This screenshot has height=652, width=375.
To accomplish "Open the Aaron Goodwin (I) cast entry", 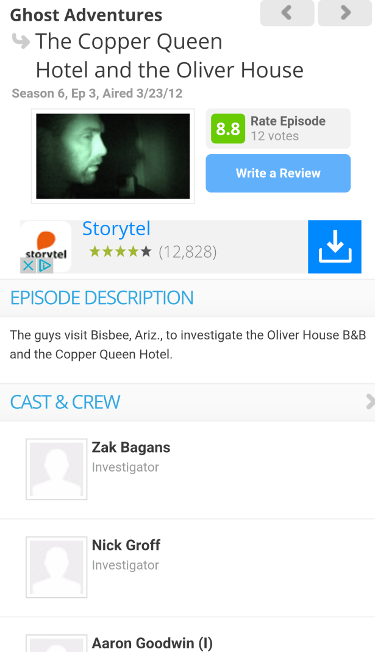I will click(187, 635).
